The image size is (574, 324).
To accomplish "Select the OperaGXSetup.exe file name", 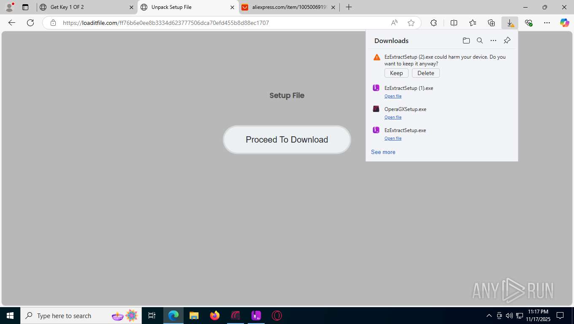I will pos(405,109).
